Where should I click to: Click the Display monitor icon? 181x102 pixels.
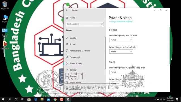pyautogui.click(x=67, y=38)
